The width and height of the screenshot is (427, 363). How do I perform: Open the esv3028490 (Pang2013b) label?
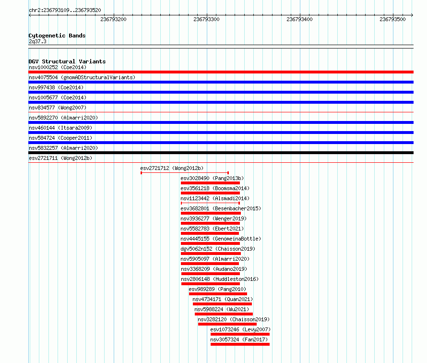pos(212,178)
